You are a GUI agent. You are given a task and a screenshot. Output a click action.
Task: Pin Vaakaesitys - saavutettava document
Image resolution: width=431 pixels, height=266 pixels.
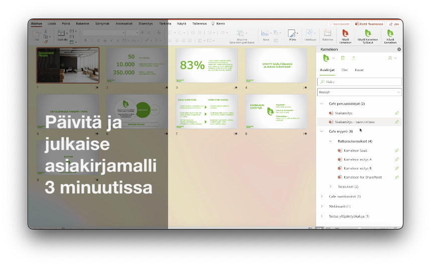point(397,122)
